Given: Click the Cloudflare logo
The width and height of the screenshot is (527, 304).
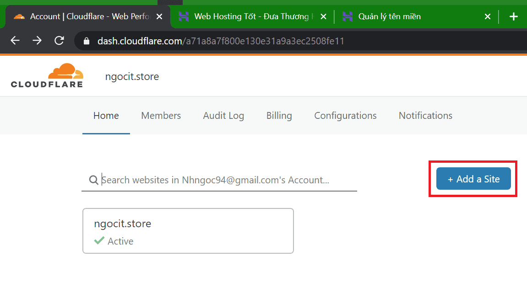Looking at the screenshot, I should pyautogui.click(x=47, y=76).
